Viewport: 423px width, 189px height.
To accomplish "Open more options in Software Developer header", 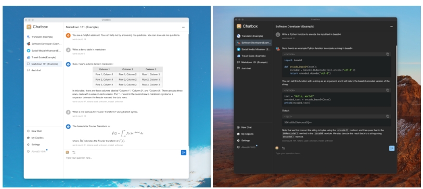I will tap(391, 27).
